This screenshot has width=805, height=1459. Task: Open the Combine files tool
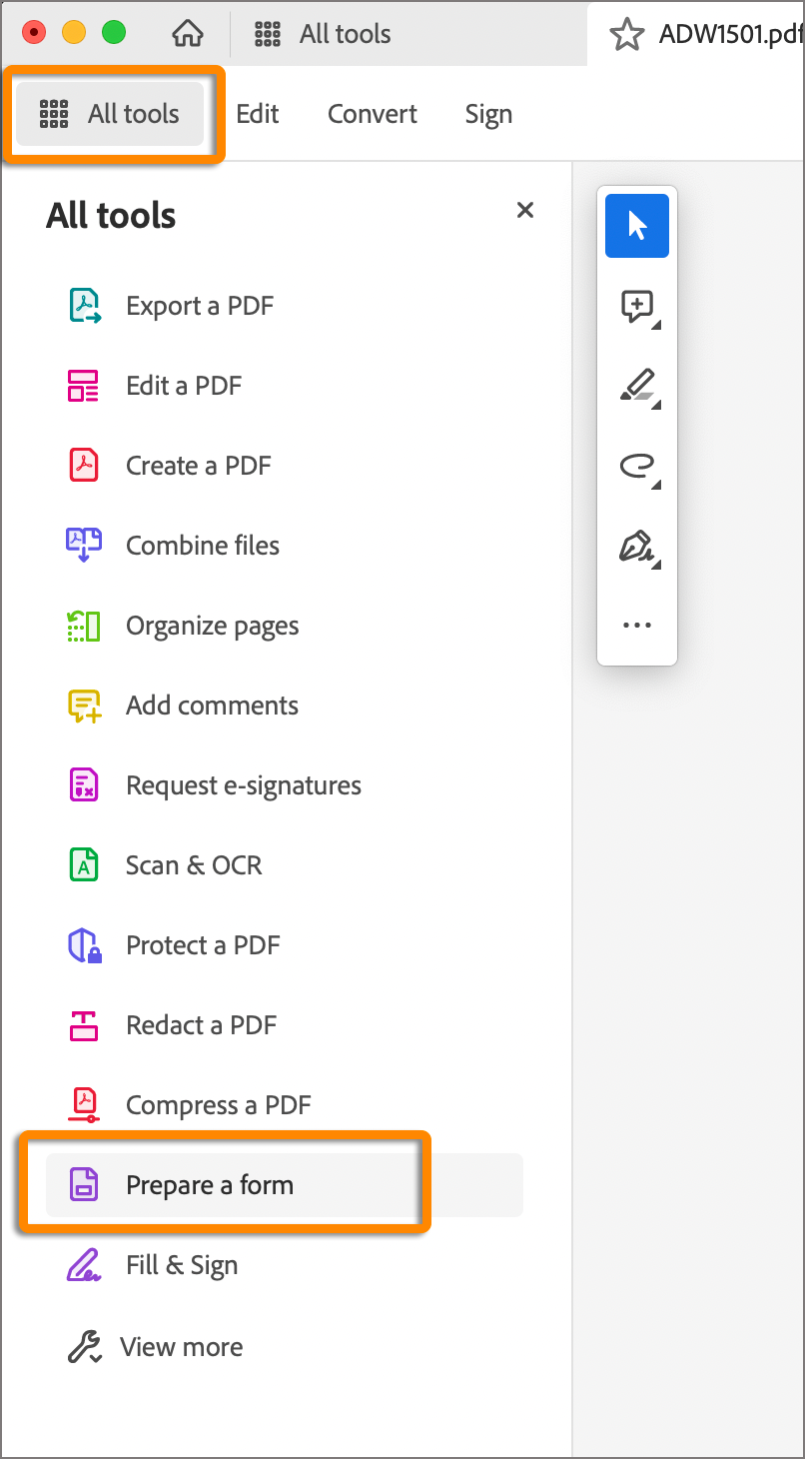pyautogui.click(x=202, y=545)
